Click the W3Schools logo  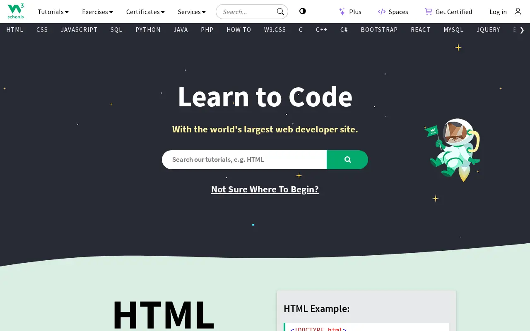click(16, 11)
